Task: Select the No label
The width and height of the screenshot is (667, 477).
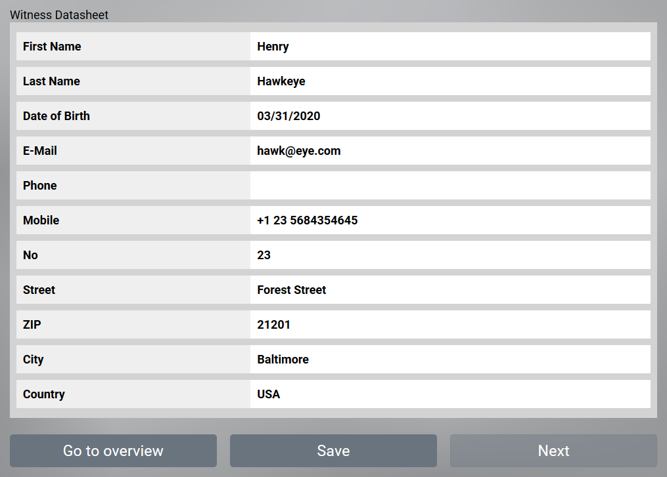Action: pyautogui.click(x=31, y=255)
